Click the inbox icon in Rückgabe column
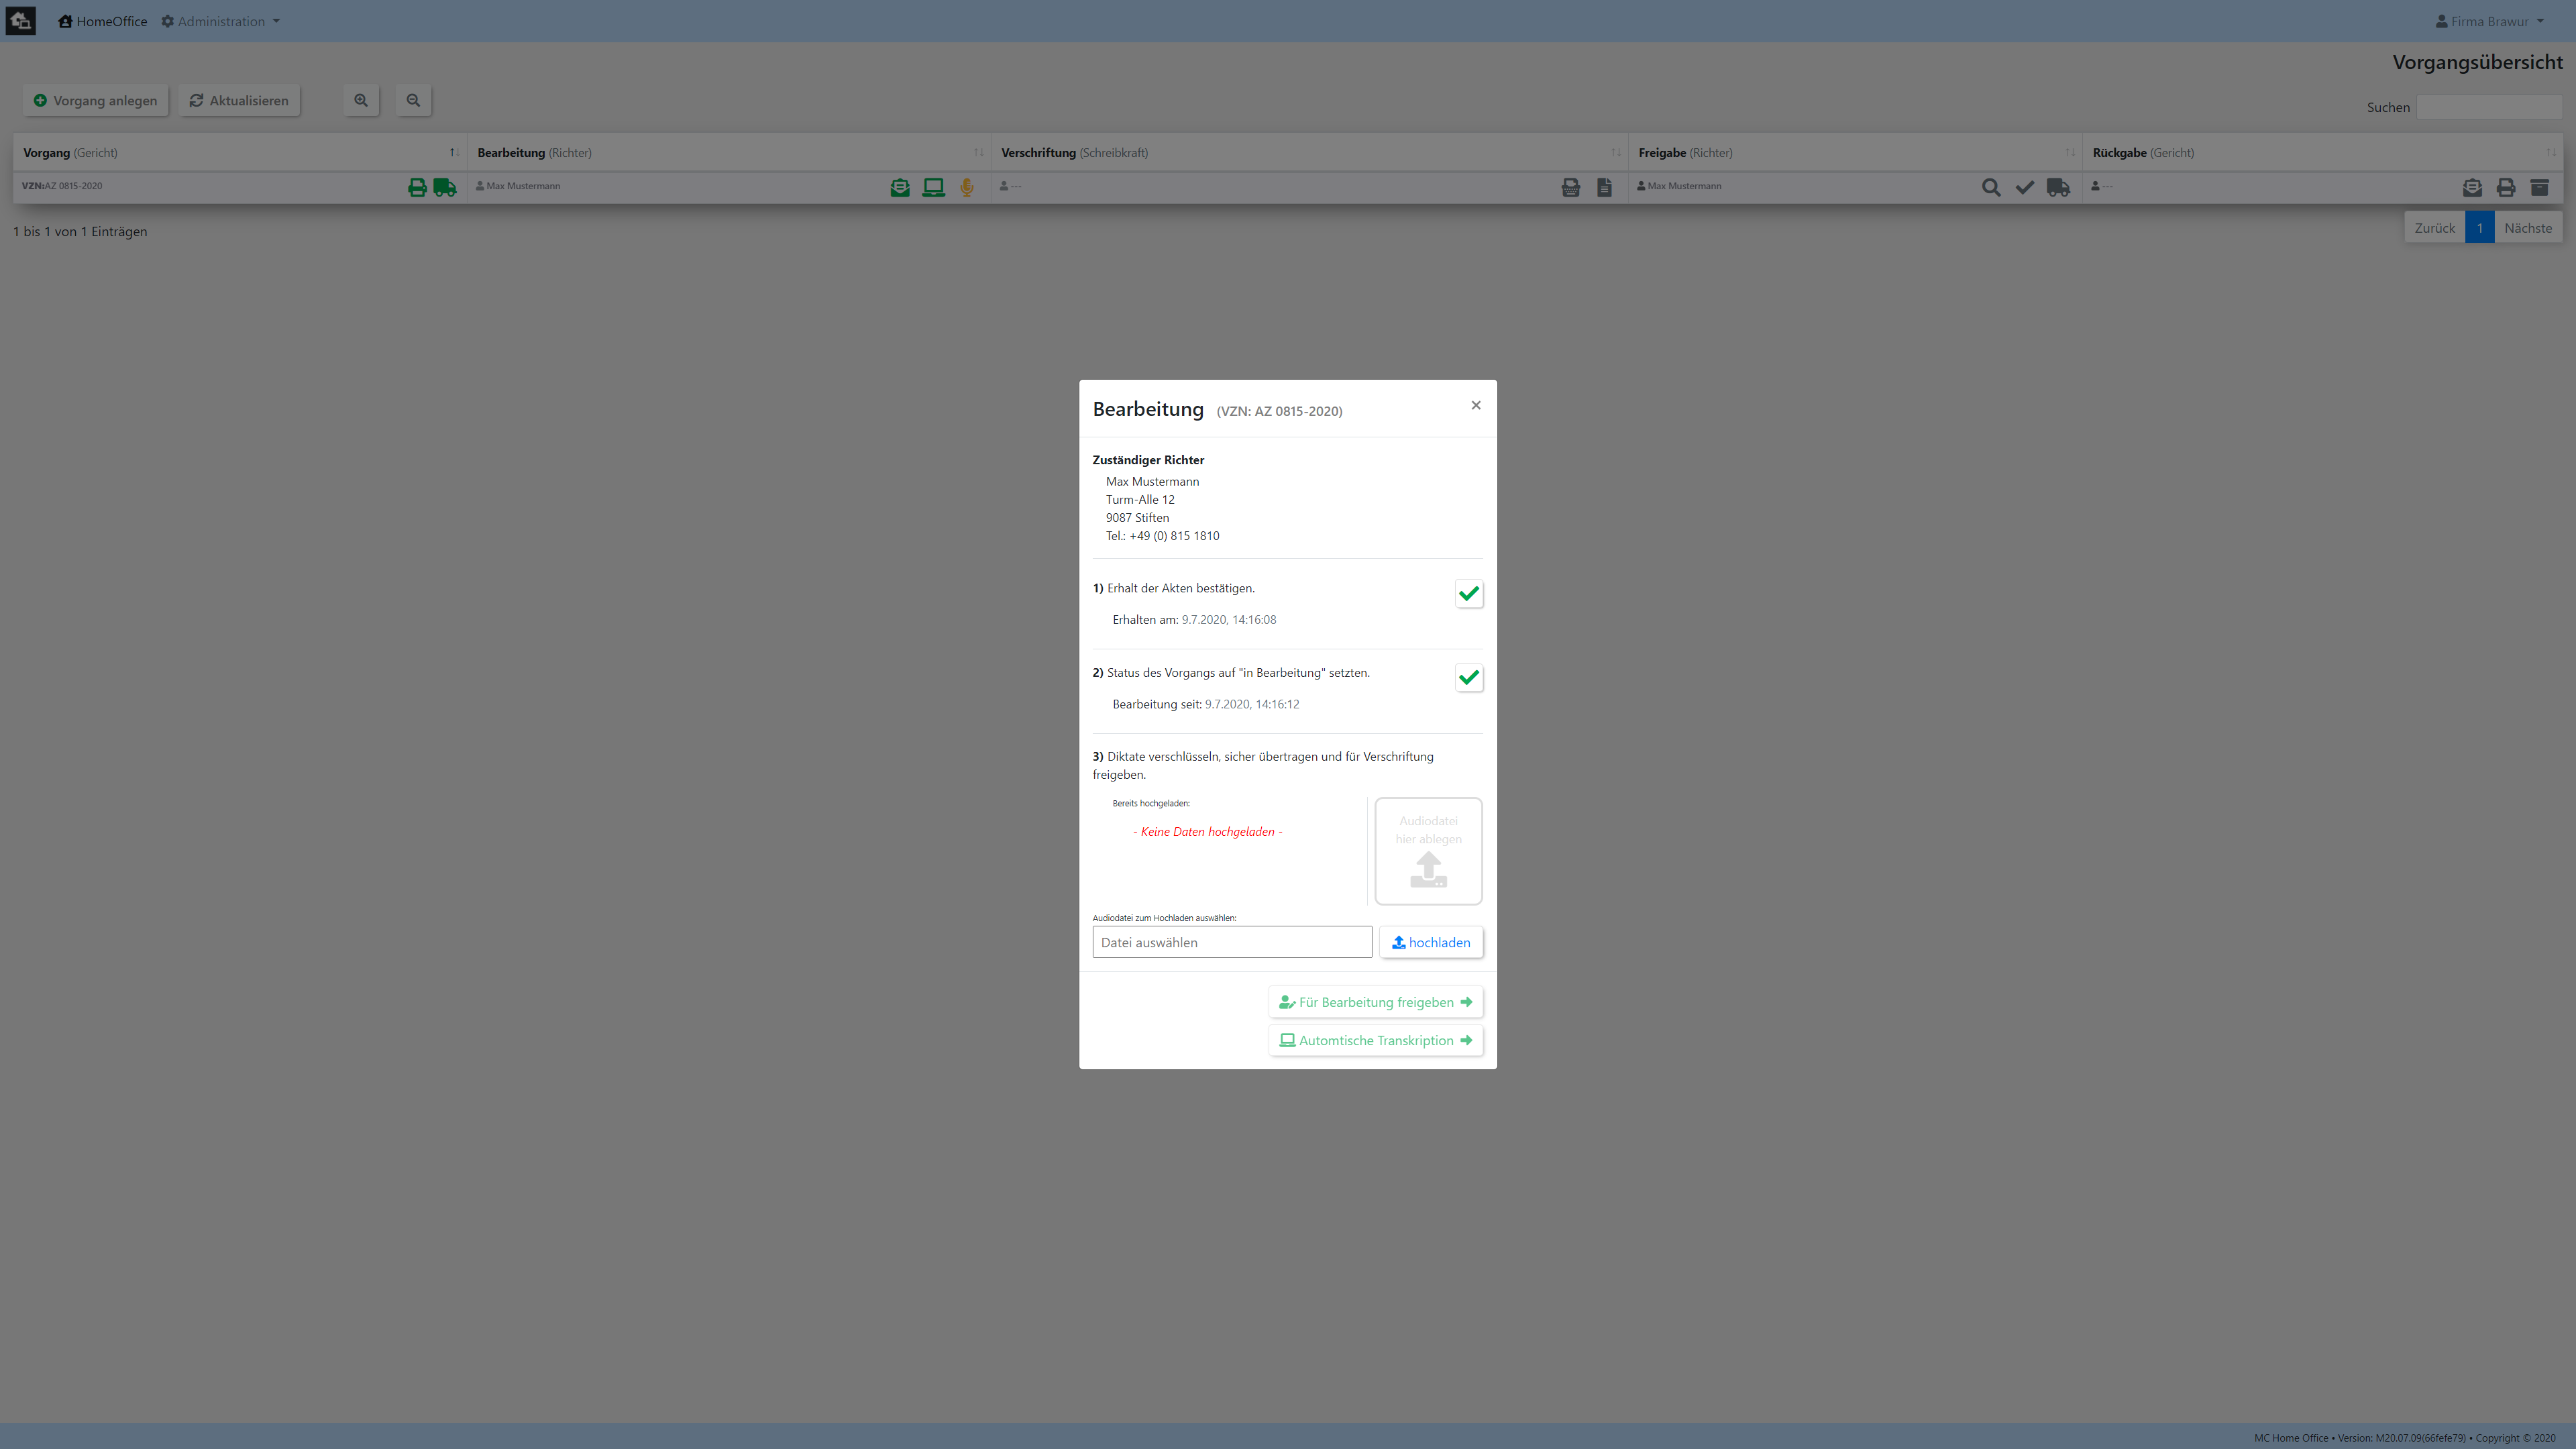The width and height of the screenshot is (2576, 1449). (x=2472, y=187)
